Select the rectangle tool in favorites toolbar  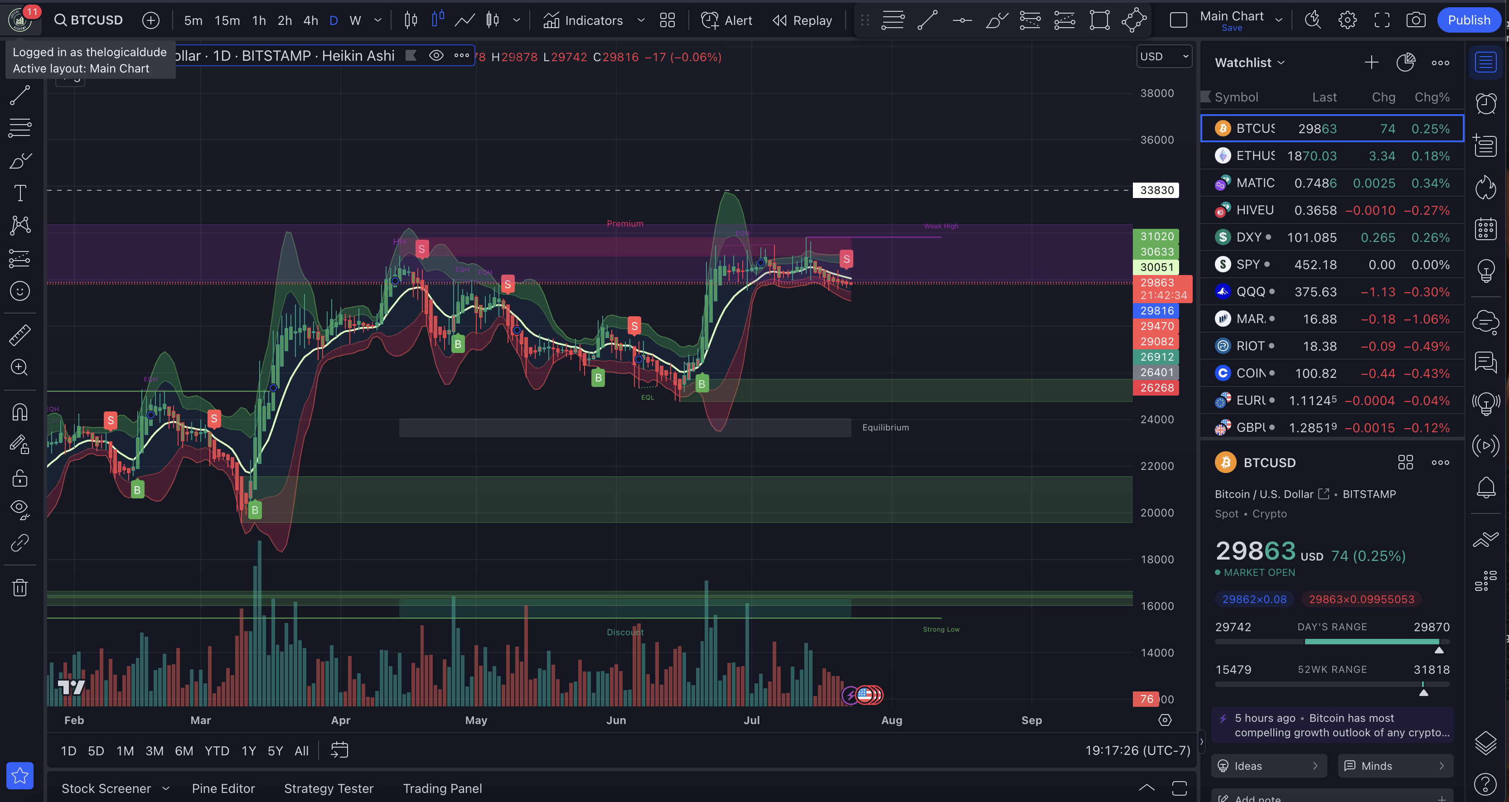pyautogui.click(x=1099, y=20)
